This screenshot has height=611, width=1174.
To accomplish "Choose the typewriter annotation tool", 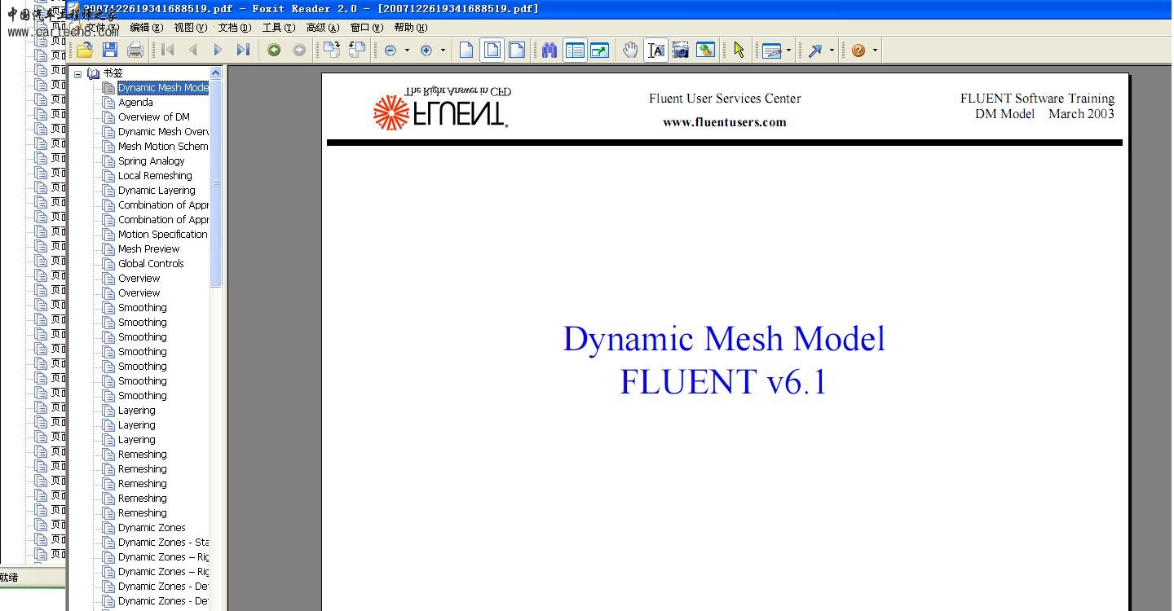I will point(772,51).
